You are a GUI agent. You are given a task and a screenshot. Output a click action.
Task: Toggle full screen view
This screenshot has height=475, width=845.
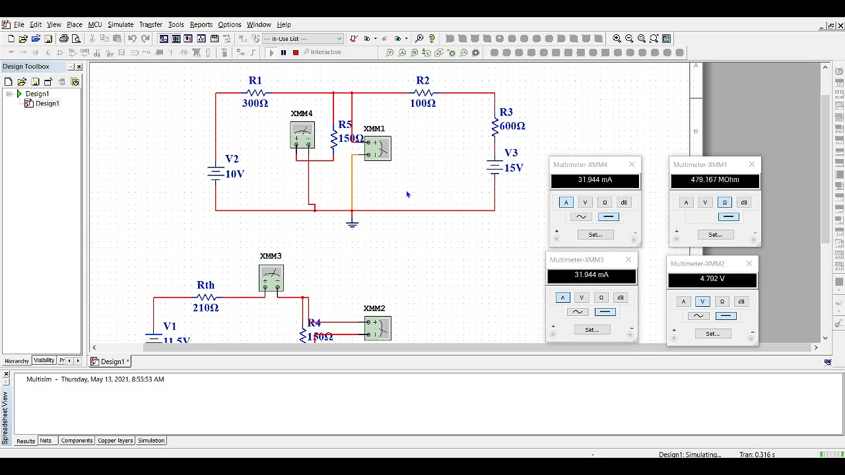(x=667, y=39)
